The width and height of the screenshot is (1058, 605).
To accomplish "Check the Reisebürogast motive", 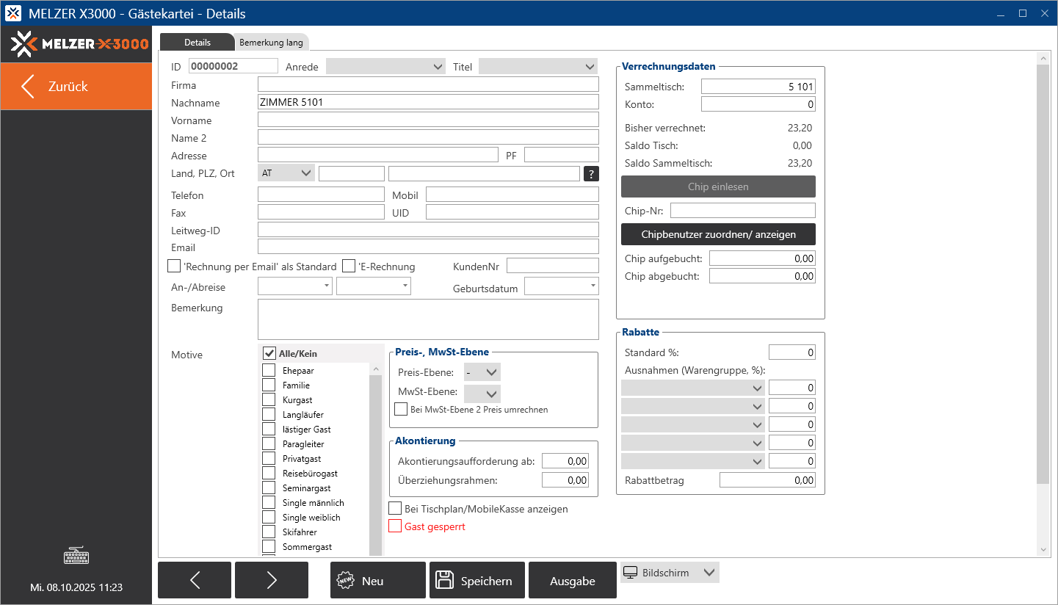I will point(269,473).
